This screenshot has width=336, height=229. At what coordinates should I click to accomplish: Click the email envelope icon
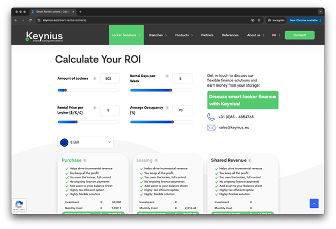tap(211, 128)
